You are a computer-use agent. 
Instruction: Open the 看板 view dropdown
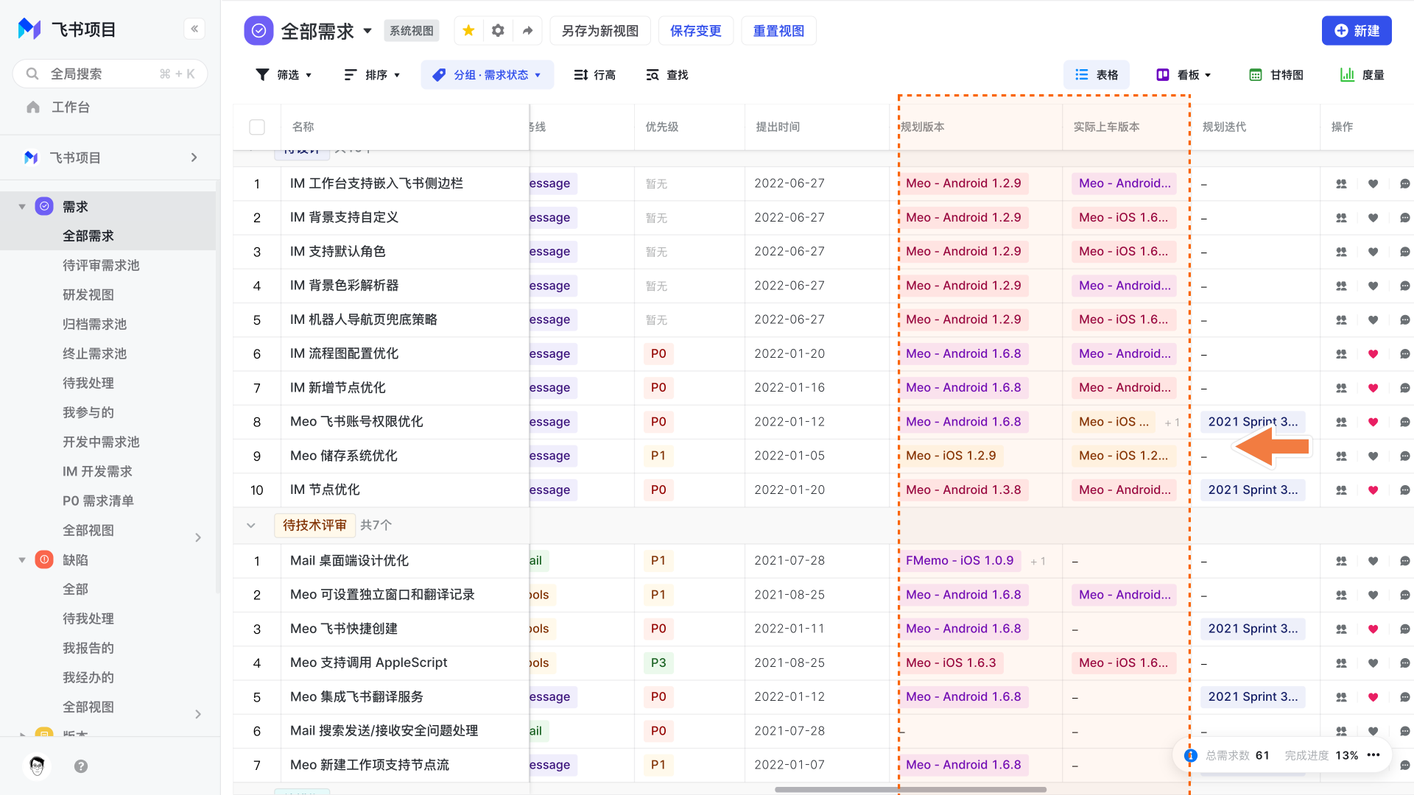pyautogui.click(x=1183, y=74)
